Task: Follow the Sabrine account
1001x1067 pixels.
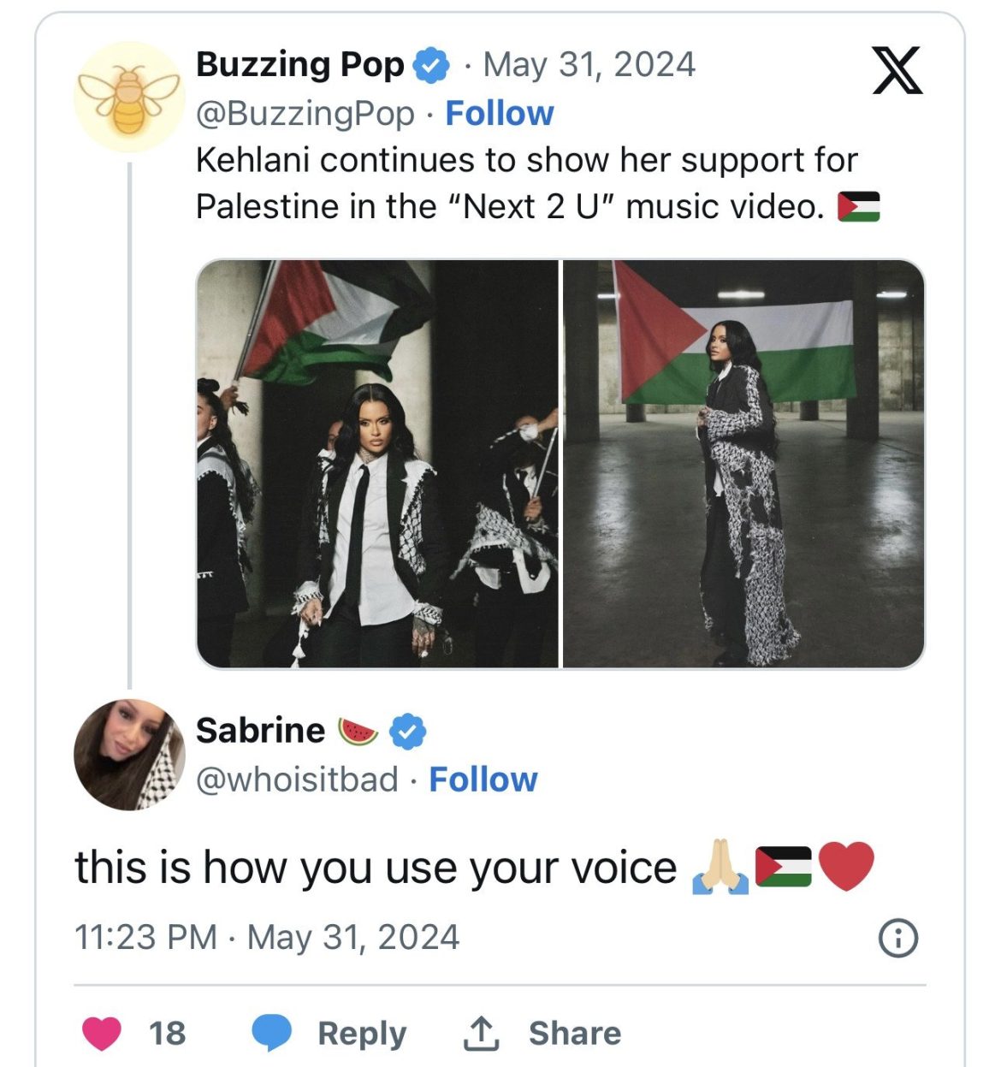Action: pos(483,780)
